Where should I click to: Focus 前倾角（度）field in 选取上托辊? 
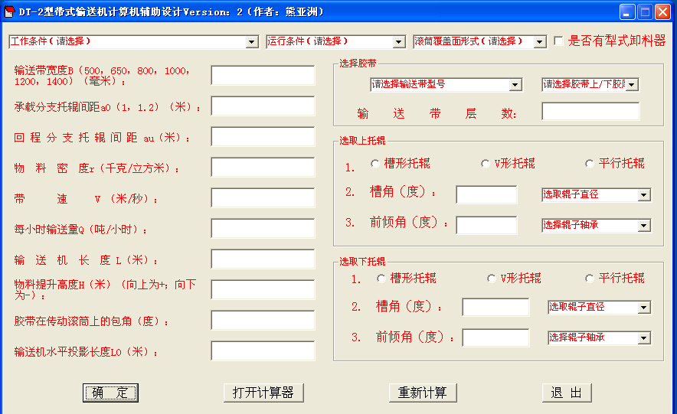point(486,225)
